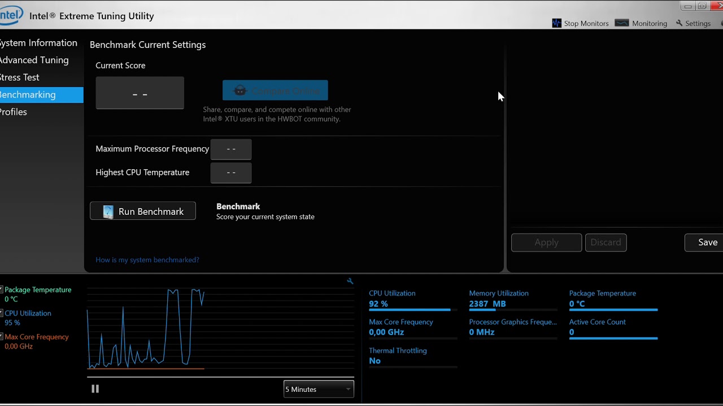The image size is (723, 406).
Task: Toggle Max Core Frequency checkbox
Action: coord(1,337)
